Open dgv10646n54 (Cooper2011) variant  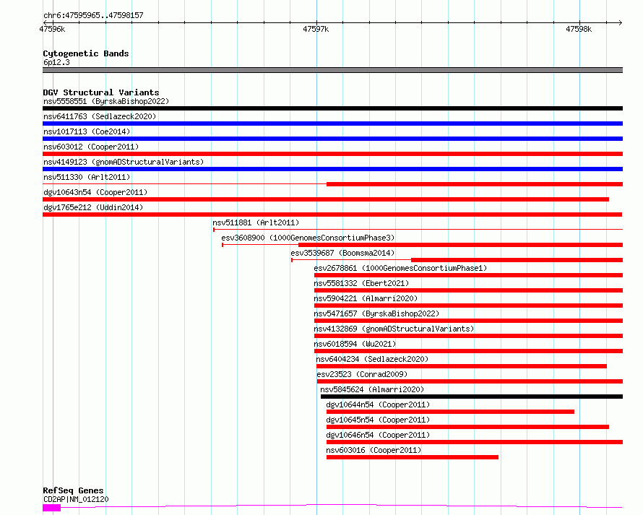(378, 435)
